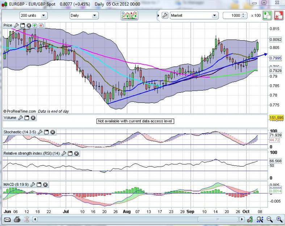This screenshot has height=226, width=285.
Task: Open the 200 units dropdown
Action: click(x=33, y=16)
